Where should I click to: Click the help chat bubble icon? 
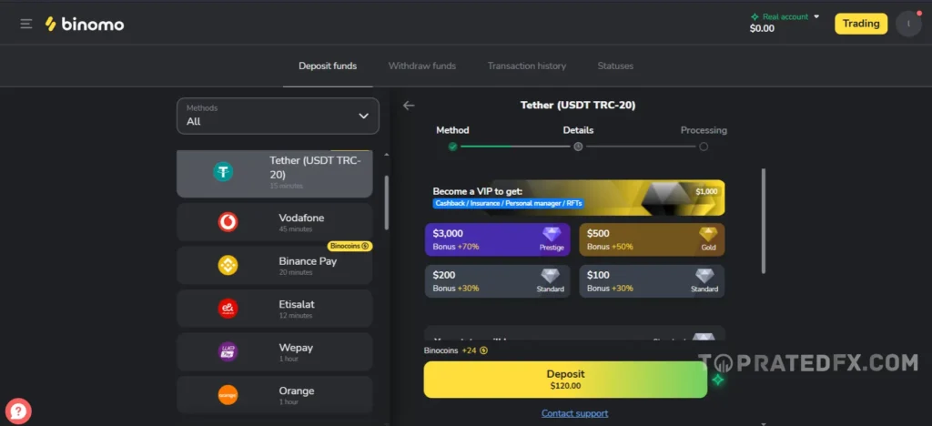[x=18, y=411]
